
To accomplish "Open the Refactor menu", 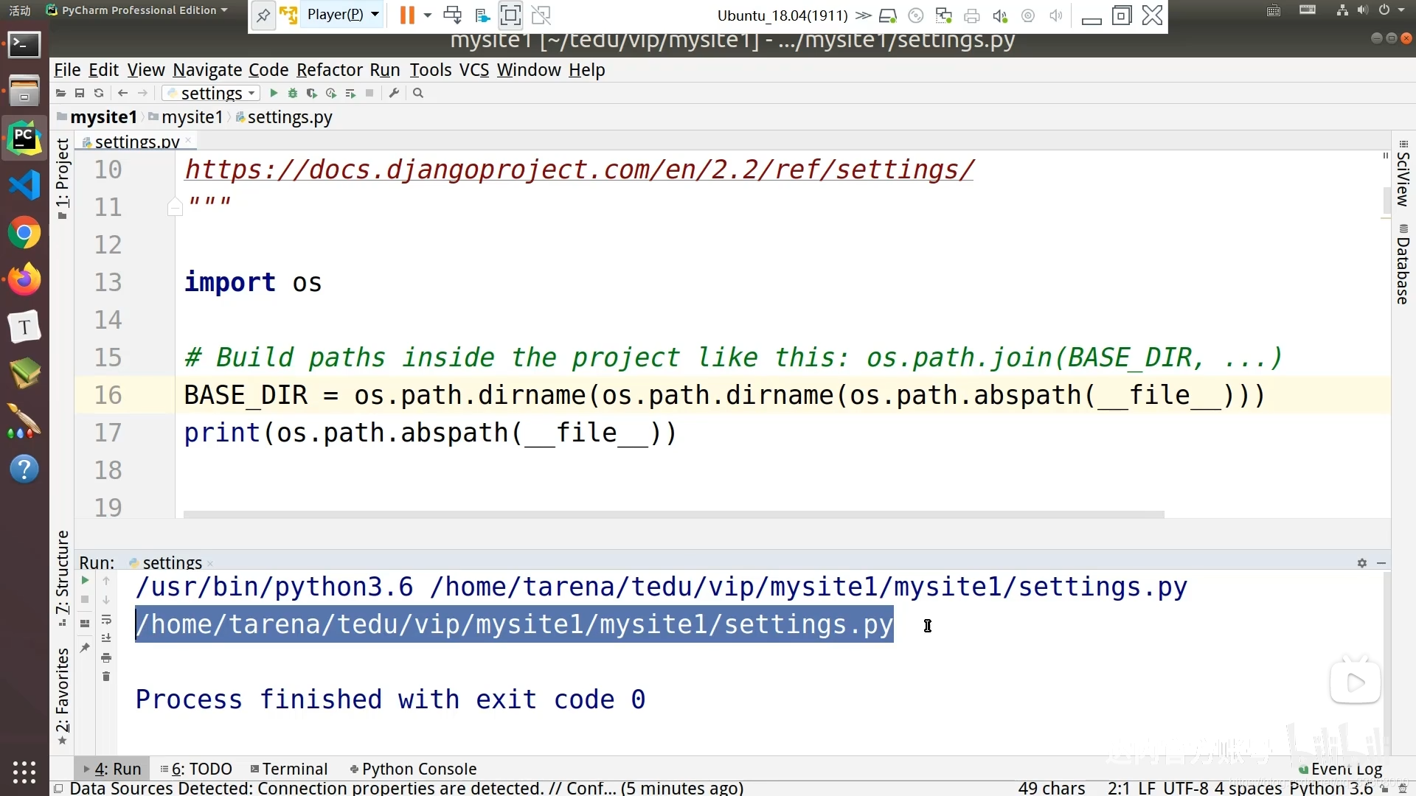I will pyautogui.click(x=329, y=70).
